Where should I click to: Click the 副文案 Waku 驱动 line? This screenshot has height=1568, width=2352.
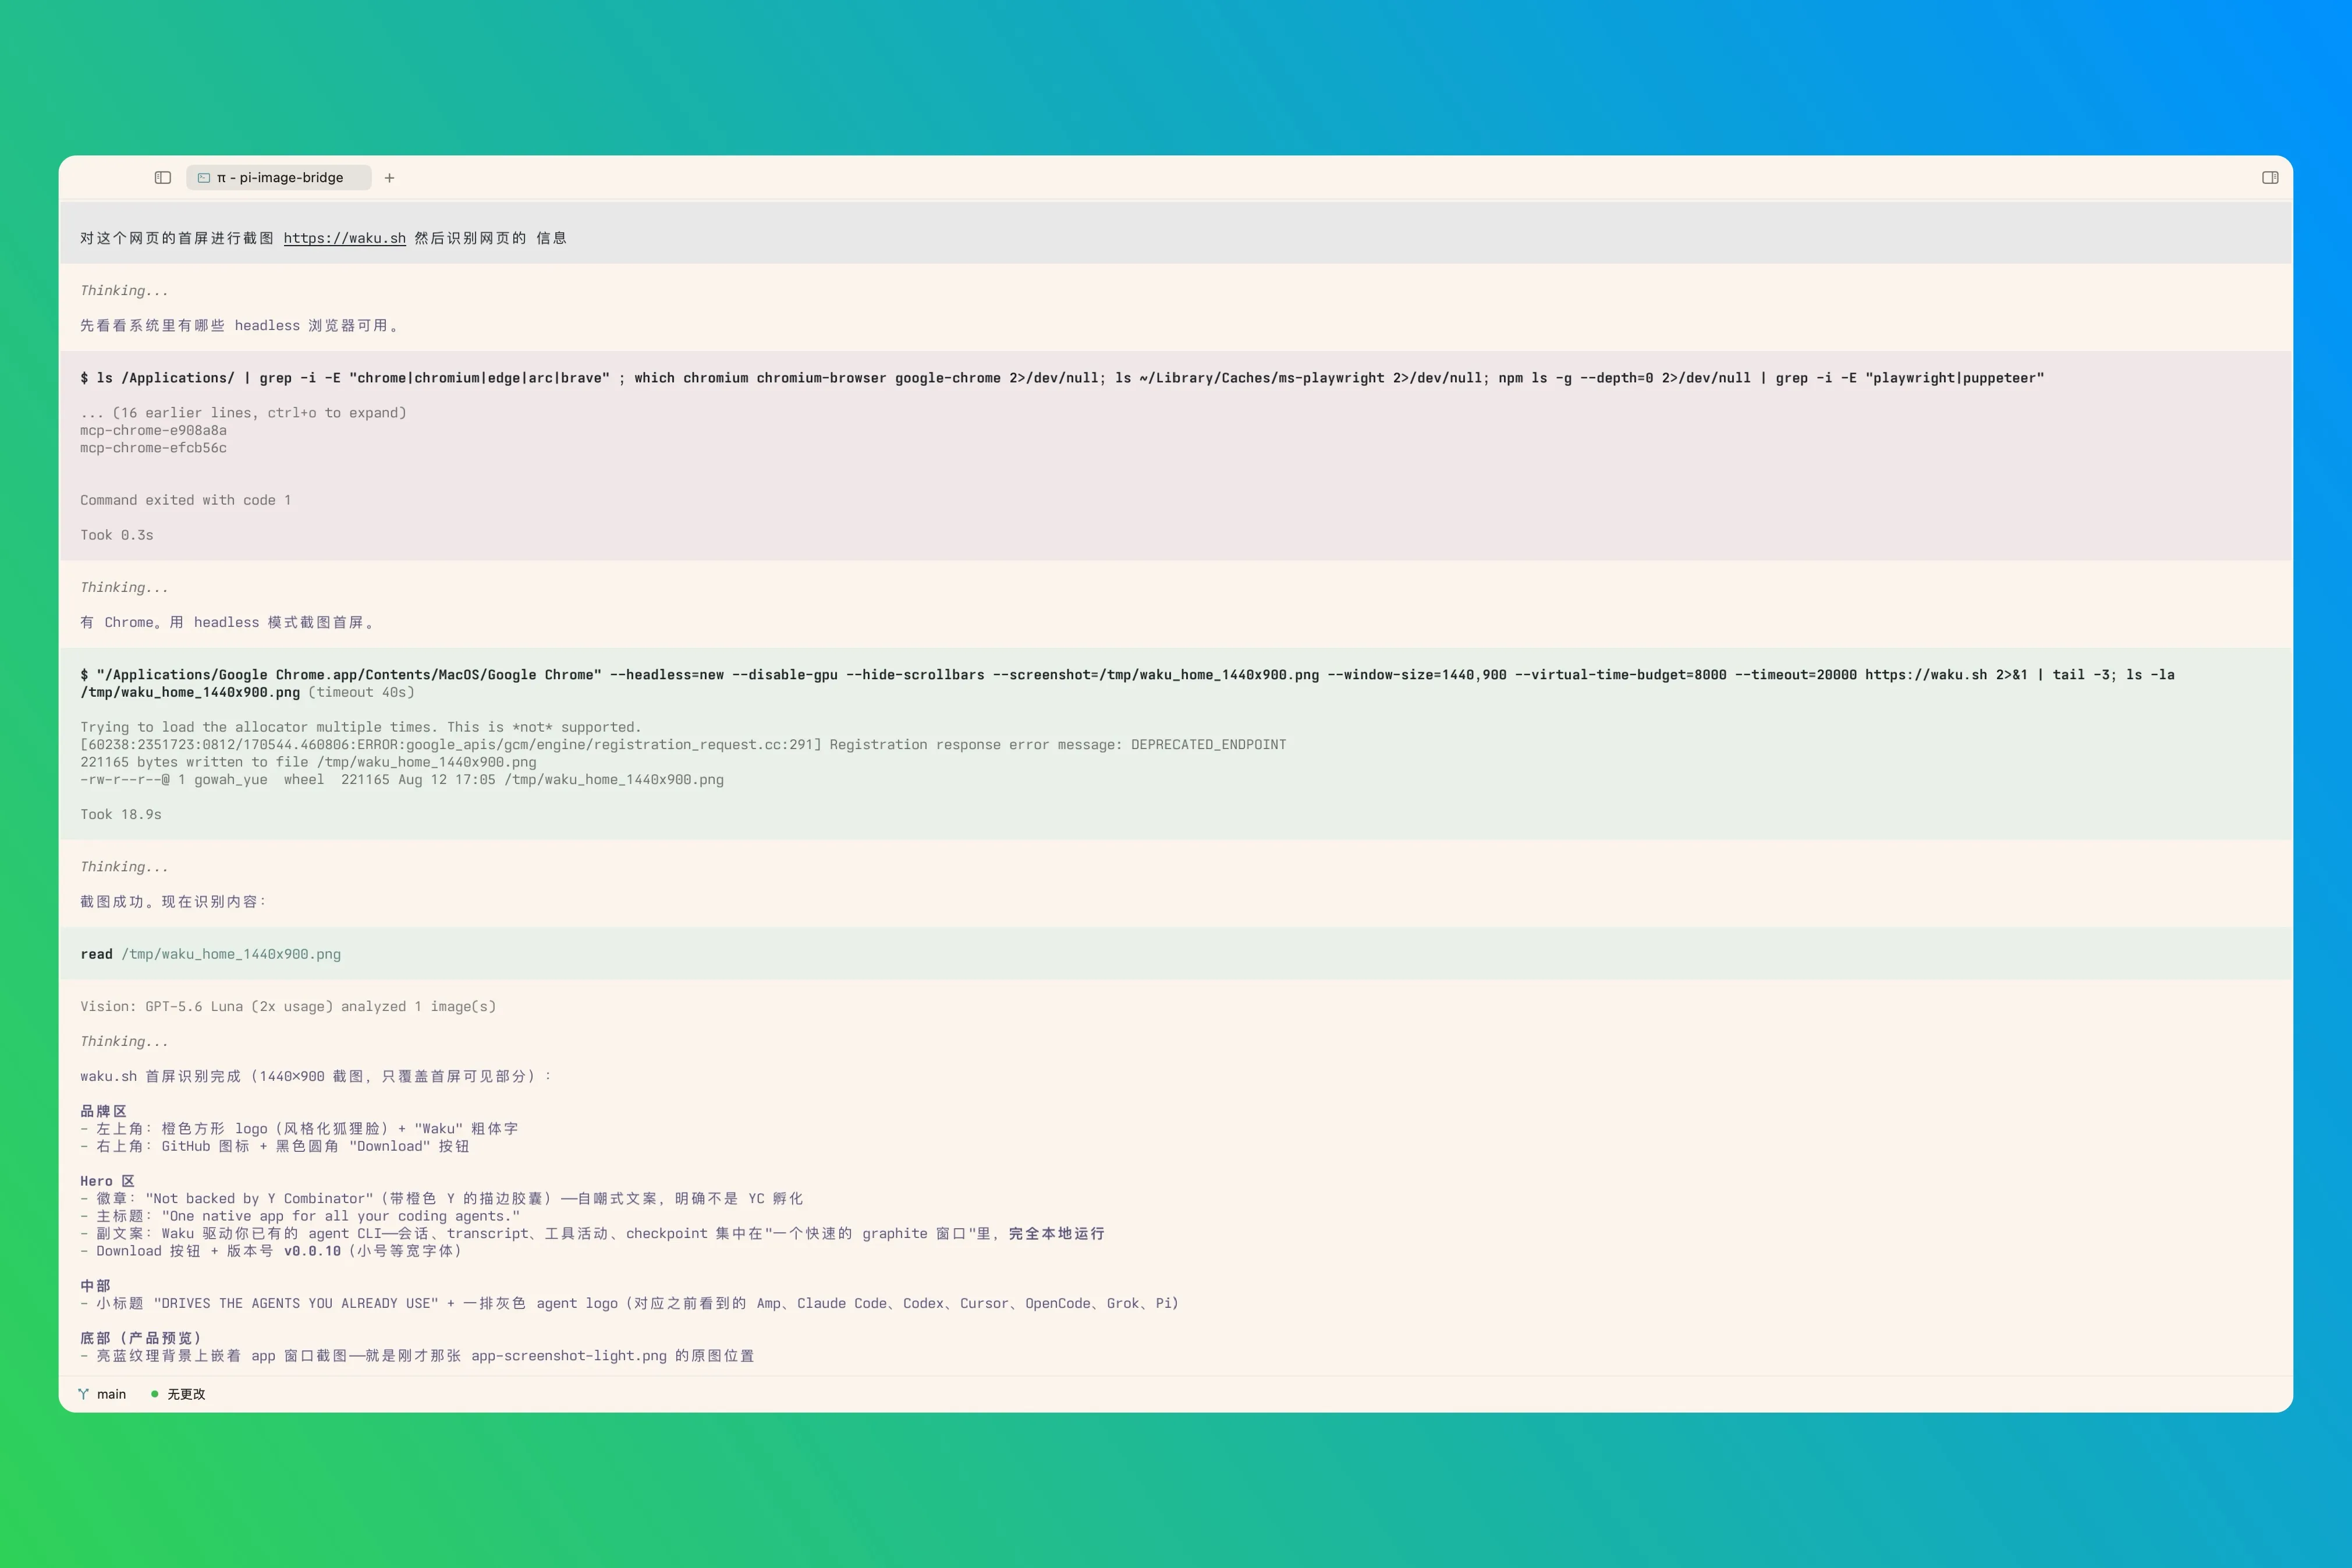pyautogui.click(x=593, y=1234)
